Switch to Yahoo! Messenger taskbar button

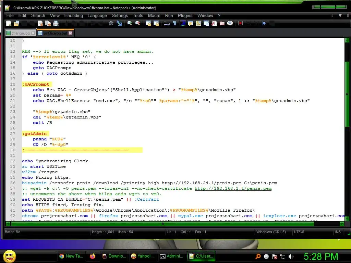click(x=143, y=256)
